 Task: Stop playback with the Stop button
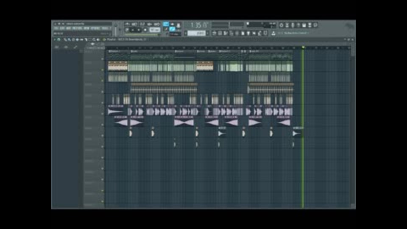[x=139, y=30]
